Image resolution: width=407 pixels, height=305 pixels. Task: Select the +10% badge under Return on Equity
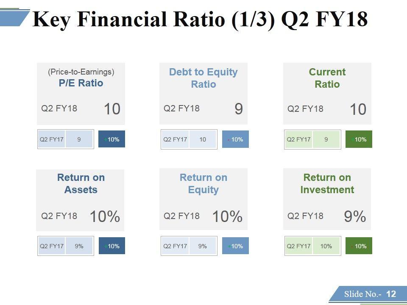point(235,246)
